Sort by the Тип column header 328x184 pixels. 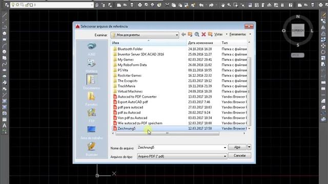[234, 43]
